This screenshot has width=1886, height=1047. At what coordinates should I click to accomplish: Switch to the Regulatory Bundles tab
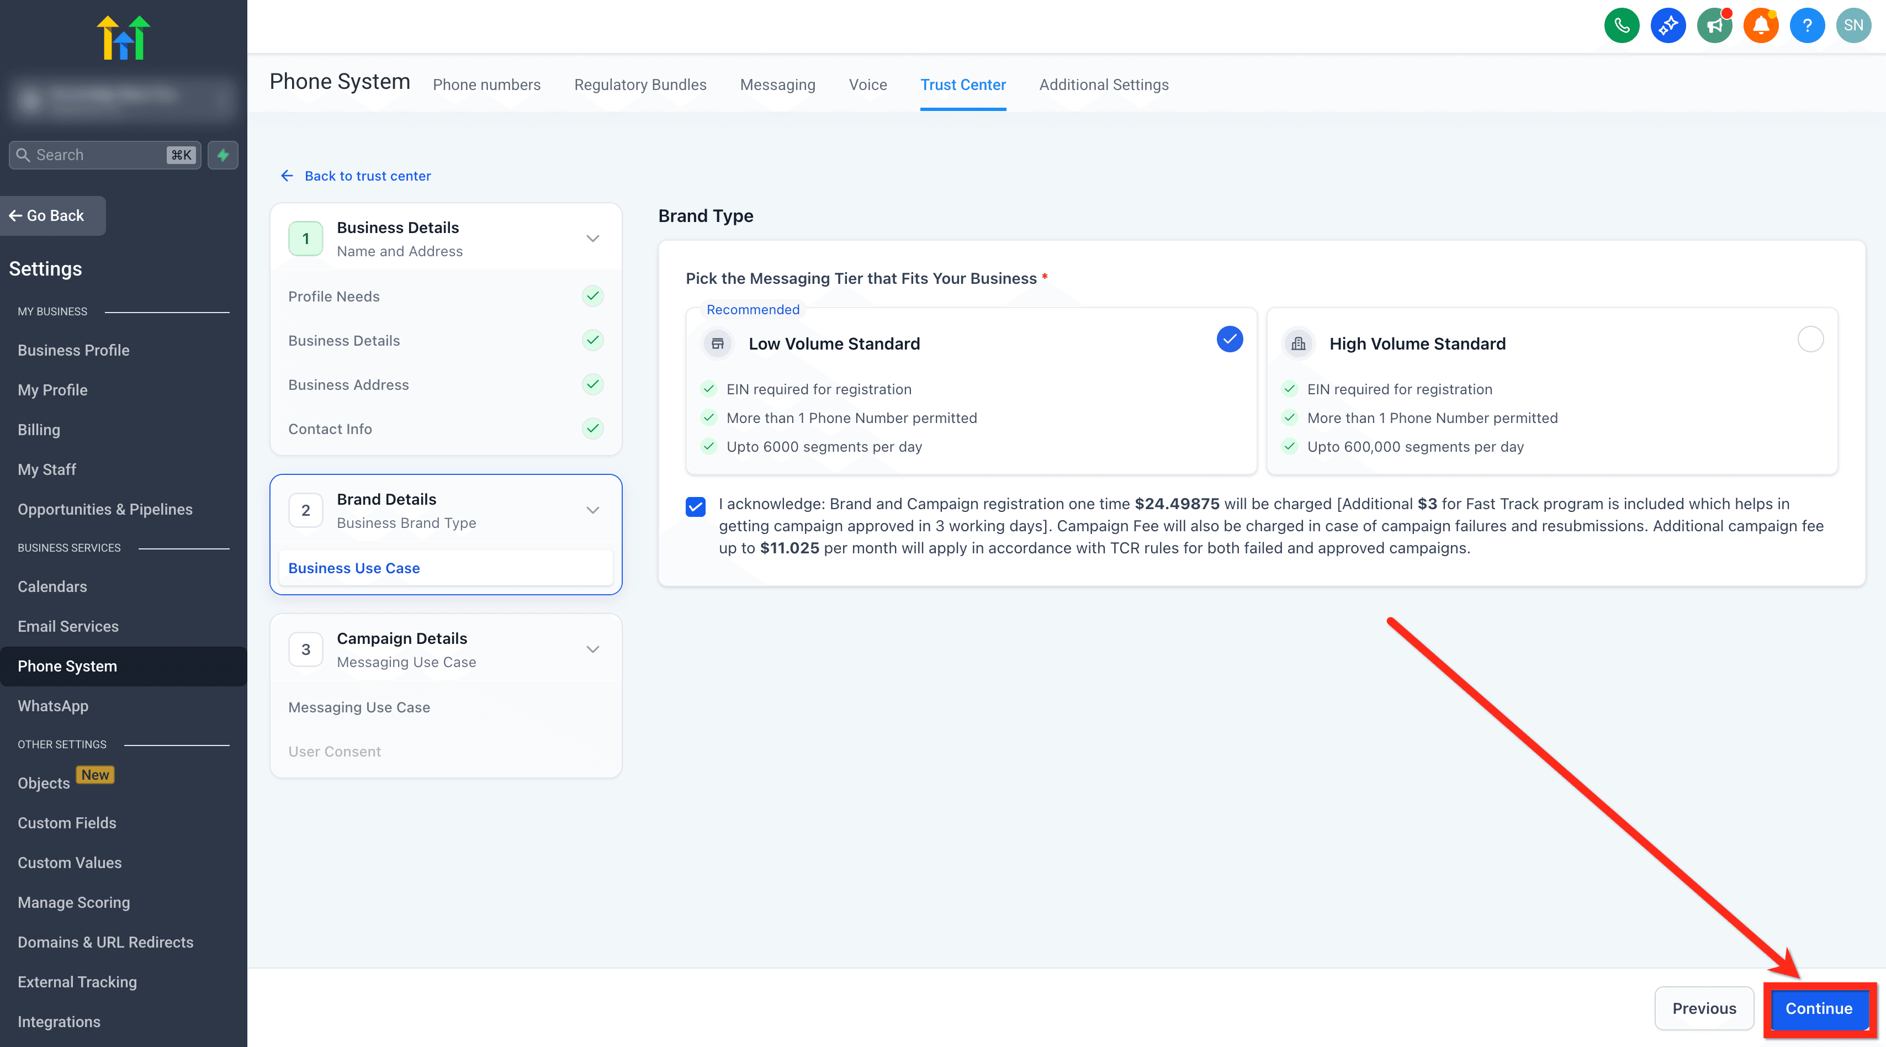[640, 85]
